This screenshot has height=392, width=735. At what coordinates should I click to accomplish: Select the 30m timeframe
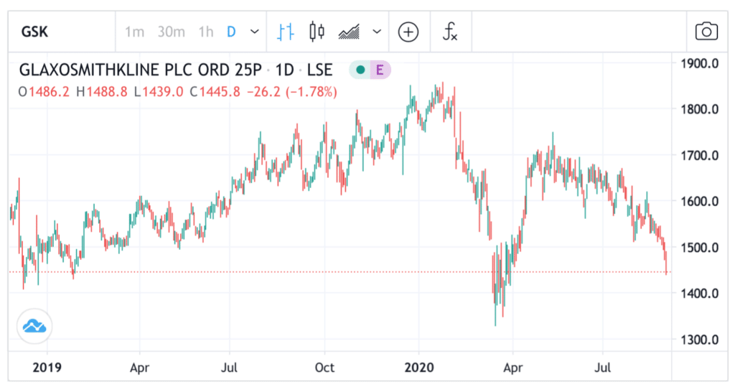pos(171,32)
